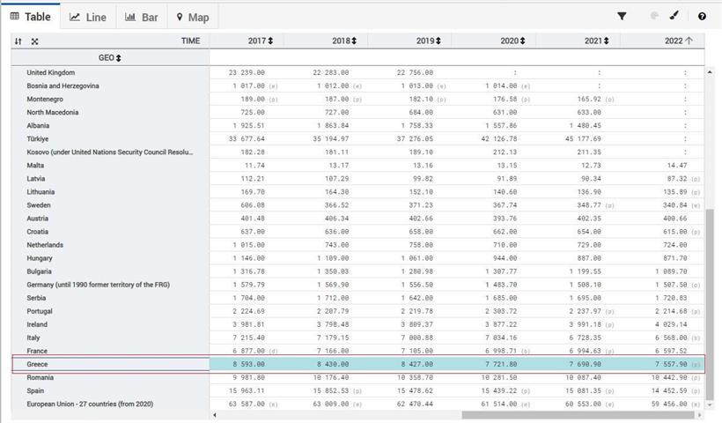This screenshot has width=722, height=423.
Task: Click the paintbrush format icon
Action: point(674,16)
